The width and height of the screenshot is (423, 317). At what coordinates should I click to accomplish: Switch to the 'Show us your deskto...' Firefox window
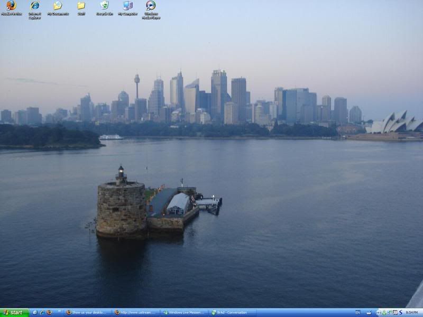(x=87, y=313)
